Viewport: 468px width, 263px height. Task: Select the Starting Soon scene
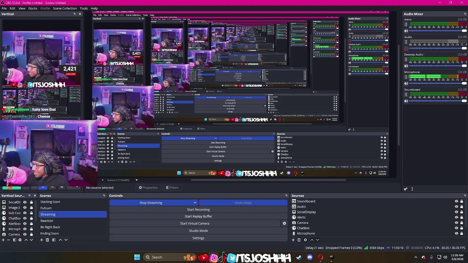coord(72,202)
